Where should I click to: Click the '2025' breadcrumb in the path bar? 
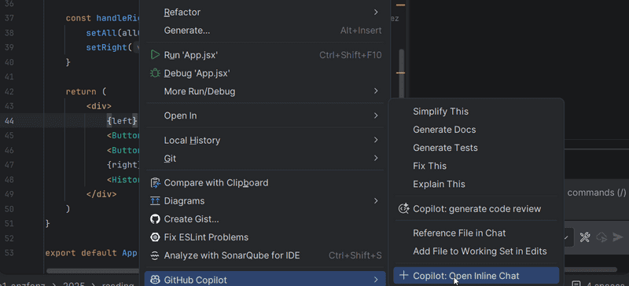point(74,284)
